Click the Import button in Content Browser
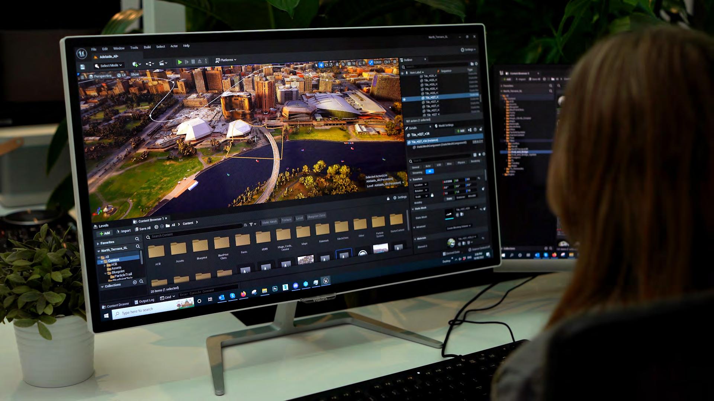This screenshot has height=401, width=714. click(x=124, y=231)
